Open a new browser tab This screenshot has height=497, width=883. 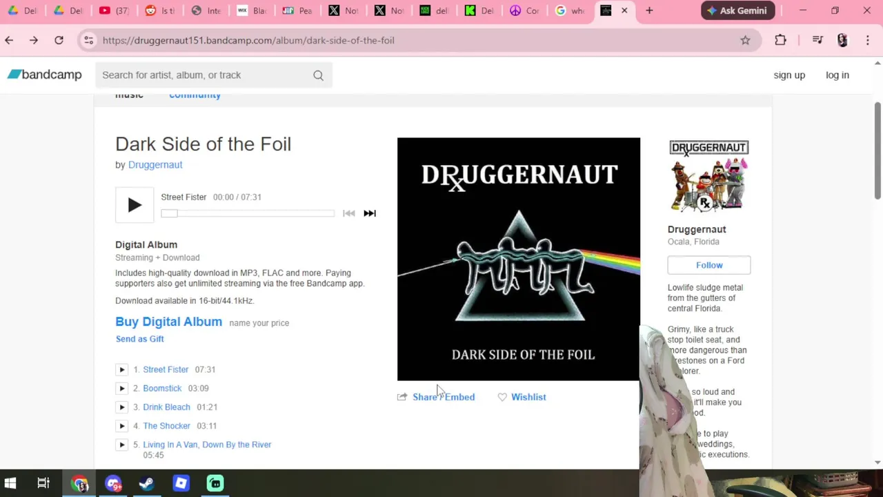(x=649, y=10)
